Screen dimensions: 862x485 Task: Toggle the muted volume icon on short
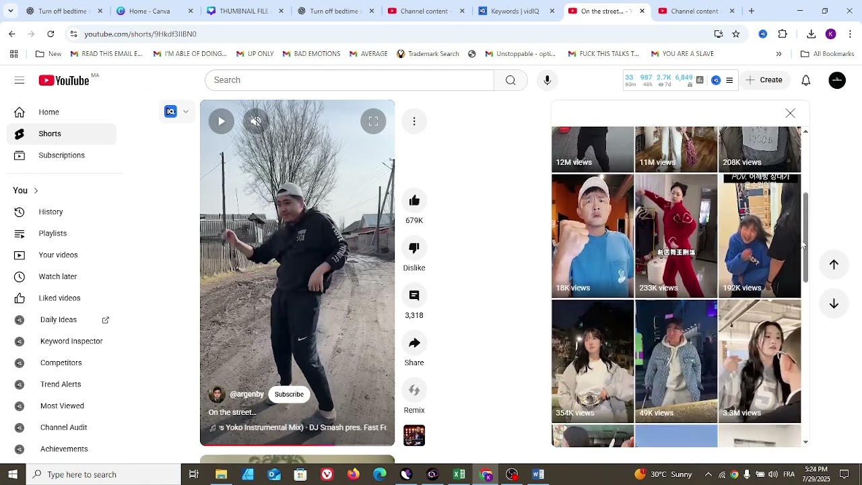point(256,121)
